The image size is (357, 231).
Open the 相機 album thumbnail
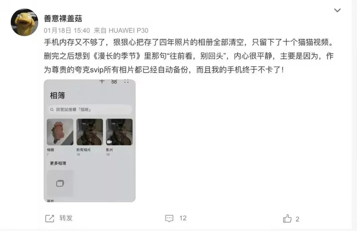60,132
